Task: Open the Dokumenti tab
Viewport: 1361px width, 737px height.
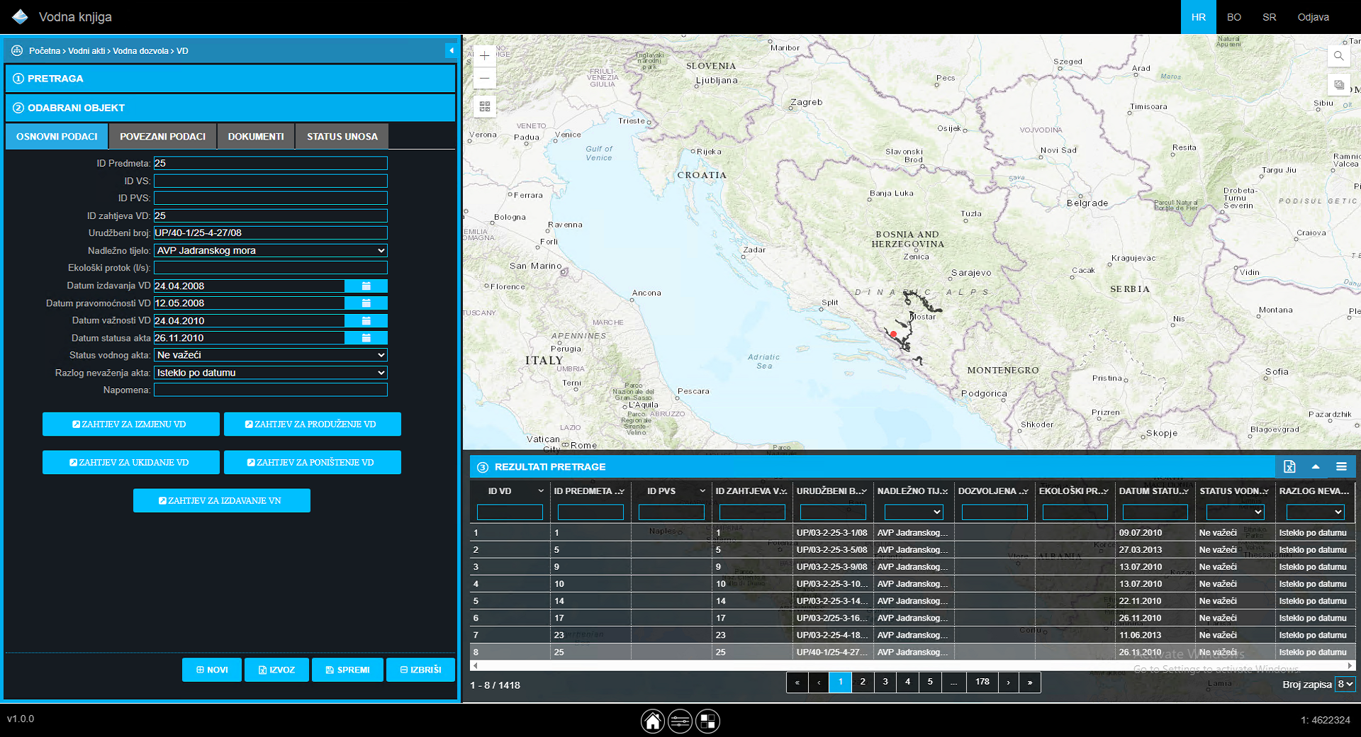Action: (x=256, y=137)
